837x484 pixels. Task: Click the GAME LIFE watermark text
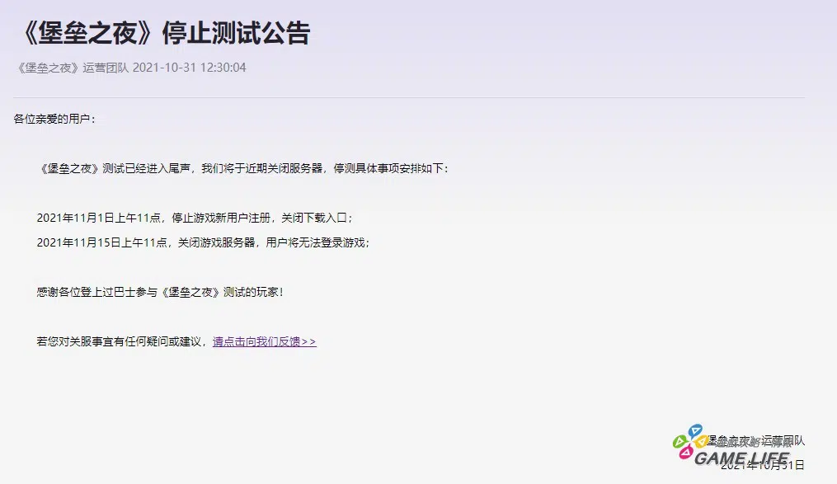742,458
